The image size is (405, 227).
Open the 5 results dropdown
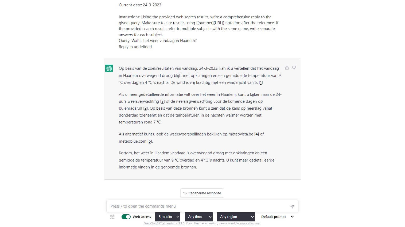(168, 217)
